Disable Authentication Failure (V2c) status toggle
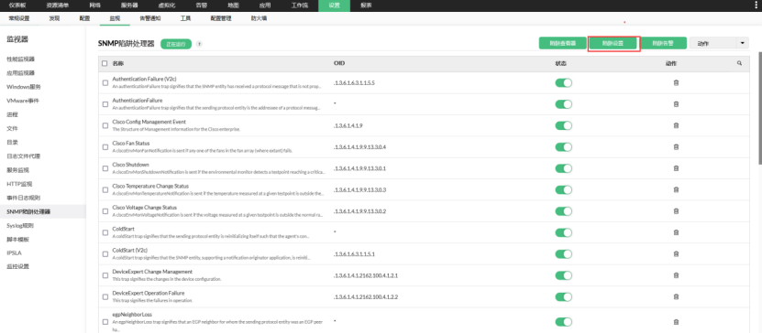 (564, 83)
